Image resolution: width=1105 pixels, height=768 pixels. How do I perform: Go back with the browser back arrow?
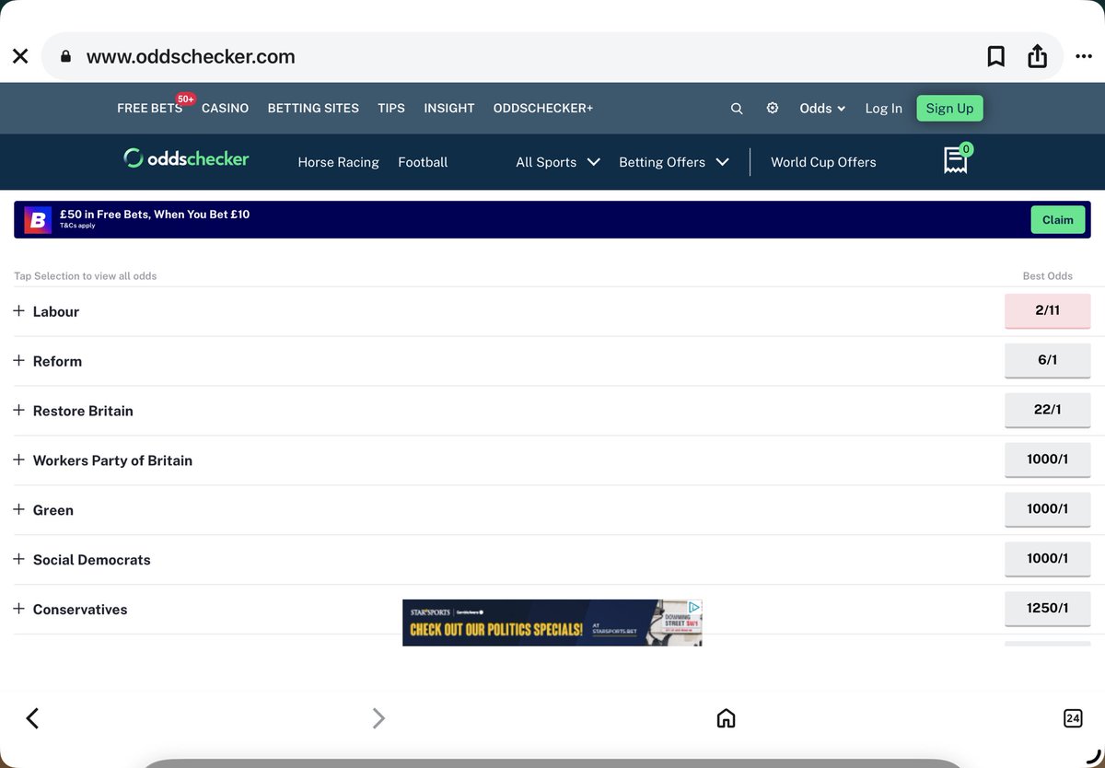(x=32, y=718)
